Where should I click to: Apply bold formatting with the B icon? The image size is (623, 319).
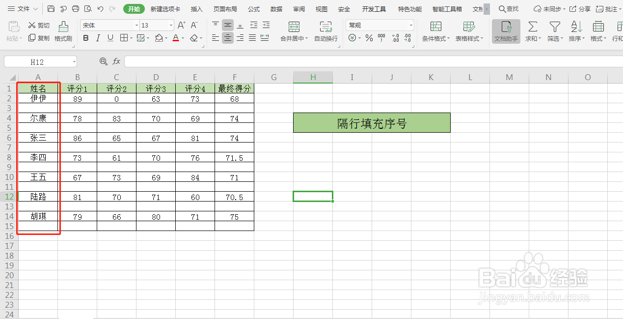pos(86,37)
